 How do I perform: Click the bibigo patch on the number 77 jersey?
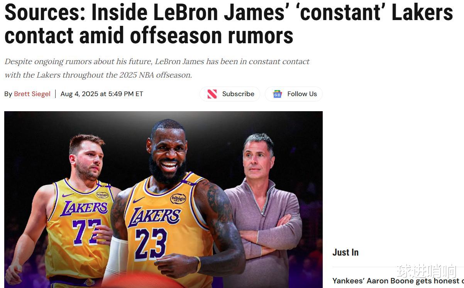[102, 195]
